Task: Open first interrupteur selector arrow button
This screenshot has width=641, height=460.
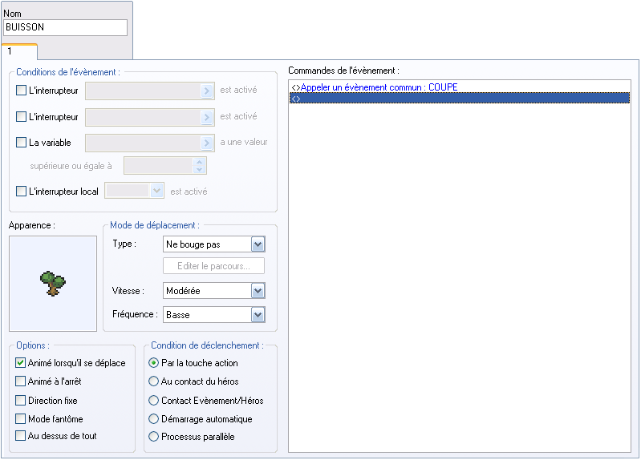Action: pyautogui.click(x=207, y=91)
